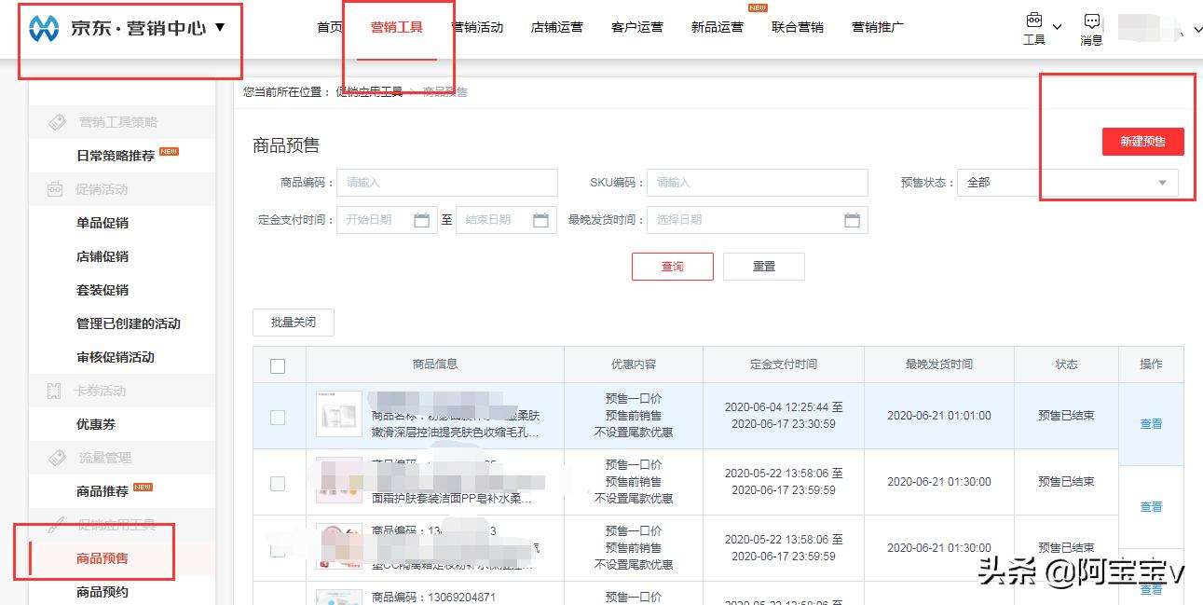Viewport: 1203px width, 605px height.
Task: Open the calendar icon beside 结束日期
Action: [541, 220]
